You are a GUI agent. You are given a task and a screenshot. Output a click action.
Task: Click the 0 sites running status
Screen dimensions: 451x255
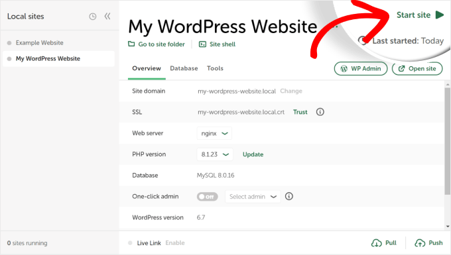(27, 243)
